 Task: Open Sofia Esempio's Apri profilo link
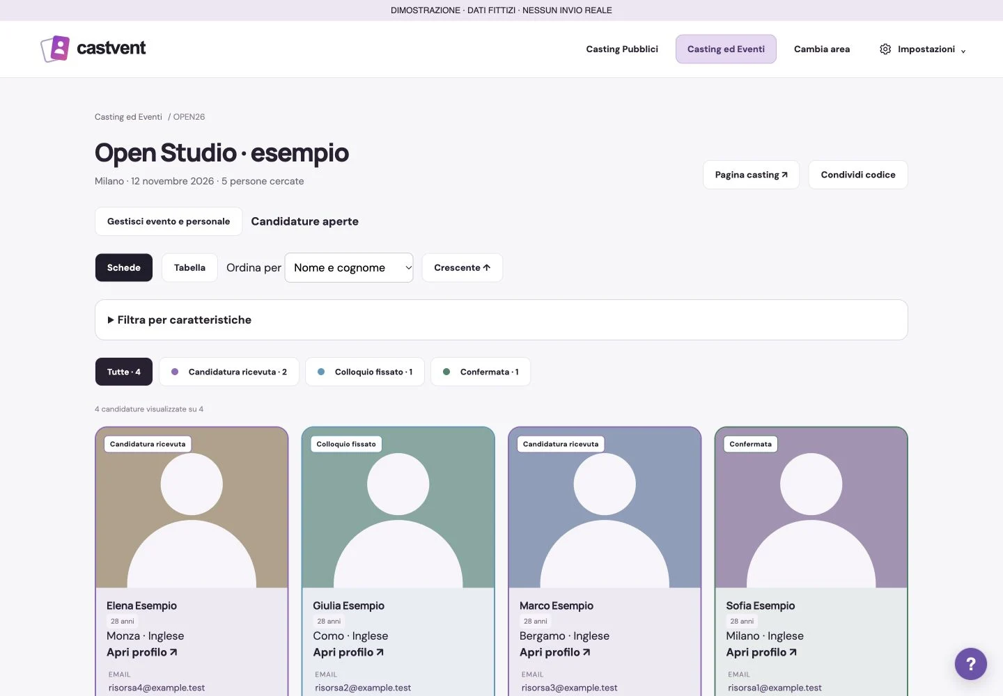[761, 652]
